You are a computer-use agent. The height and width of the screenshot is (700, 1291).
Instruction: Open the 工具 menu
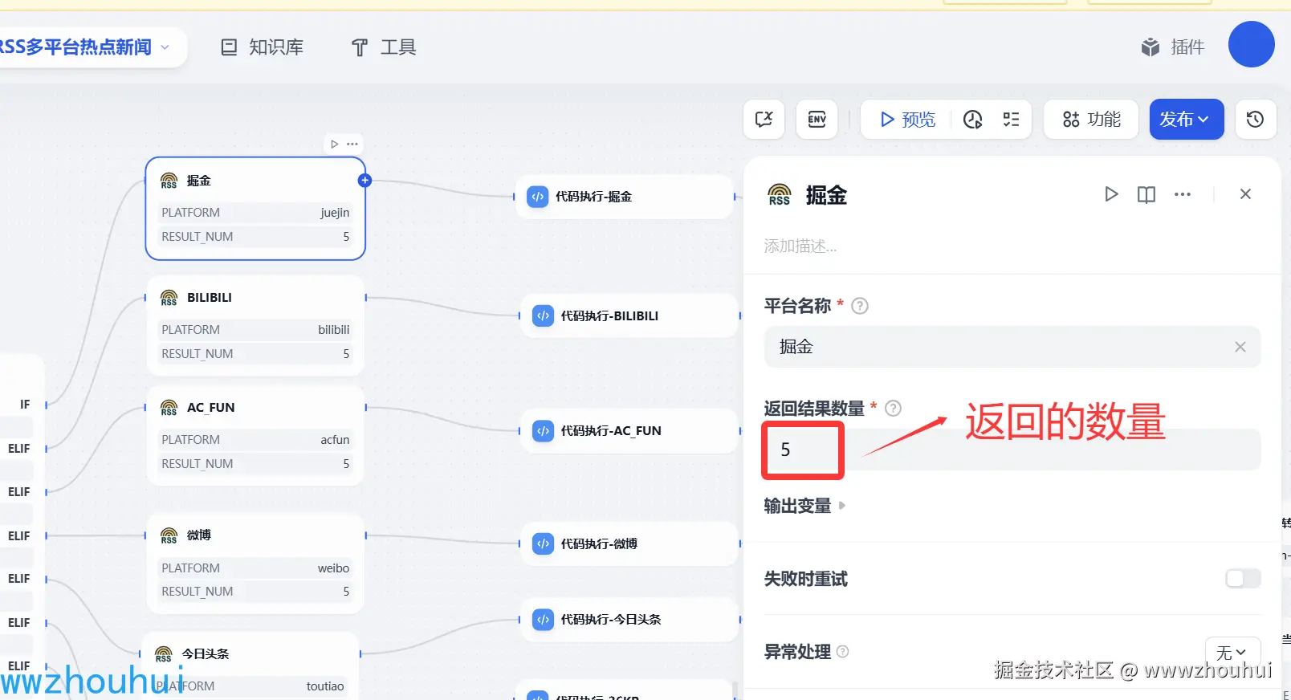point(384,47)
